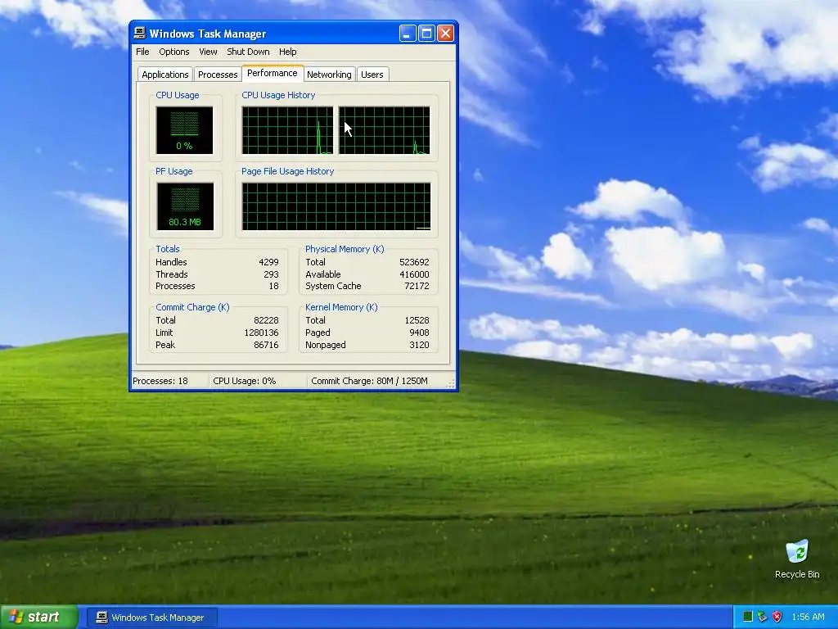This screenshot has width=838, height=629.
Task: Click the Page File Usage History graph
Action: (x=336, y=206)
